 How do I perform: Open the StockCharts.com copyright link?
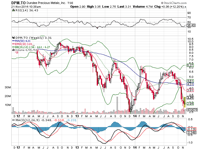[174, 3]
